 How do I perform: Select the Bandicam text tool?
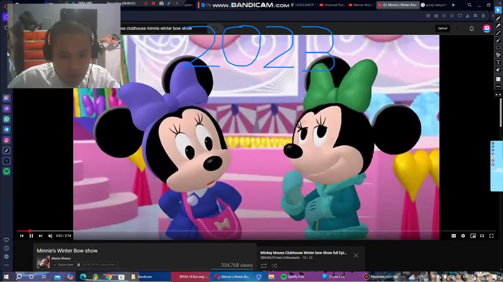(x=498, y=62)
